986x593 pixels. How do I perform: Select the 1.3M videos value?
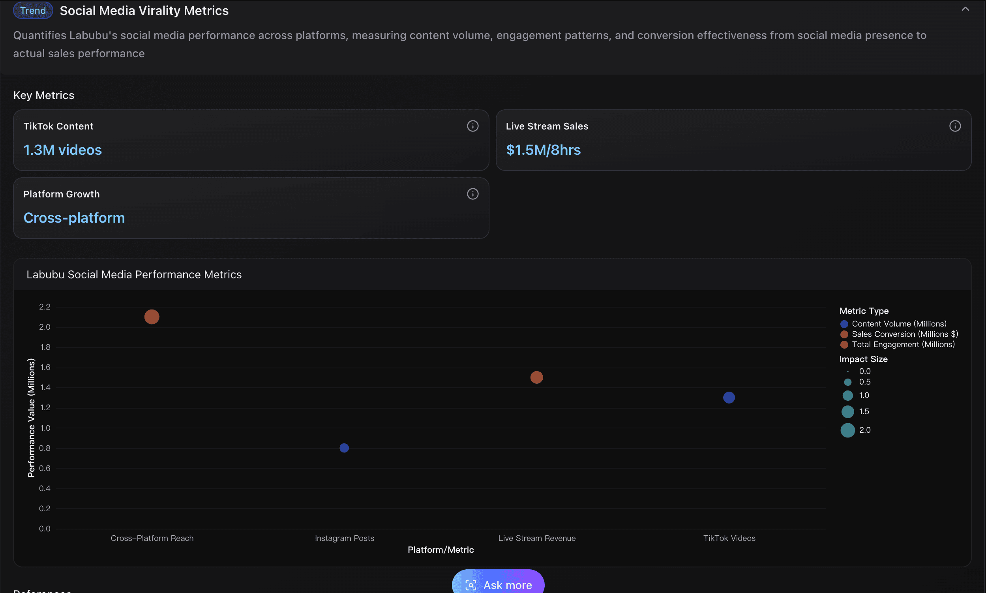[63, 150]
